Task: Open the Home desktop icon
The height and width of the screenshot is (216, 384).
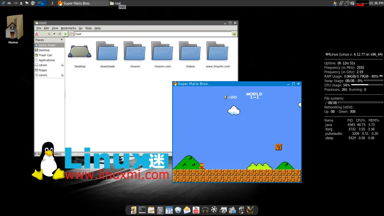Action: click(x=14, y=29)
